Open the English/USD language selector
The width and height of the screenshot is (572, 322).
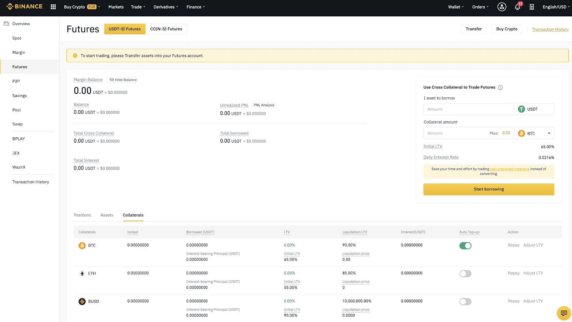556,7
